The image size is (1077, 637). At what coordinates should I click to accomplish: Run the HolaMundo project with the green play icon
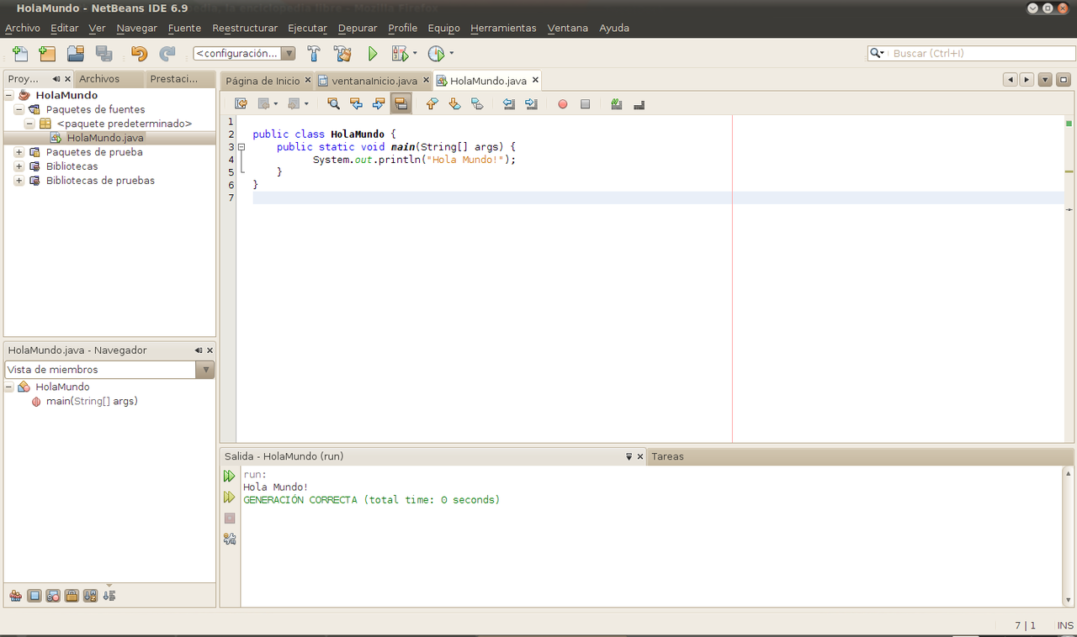[x=373, y=53]
